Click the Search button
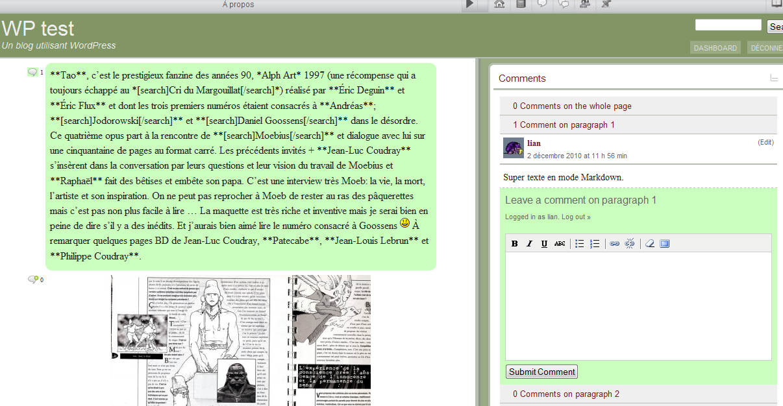The height and width of the screenshot is (406, 783). pyautogui.click(x=775, y=27)
